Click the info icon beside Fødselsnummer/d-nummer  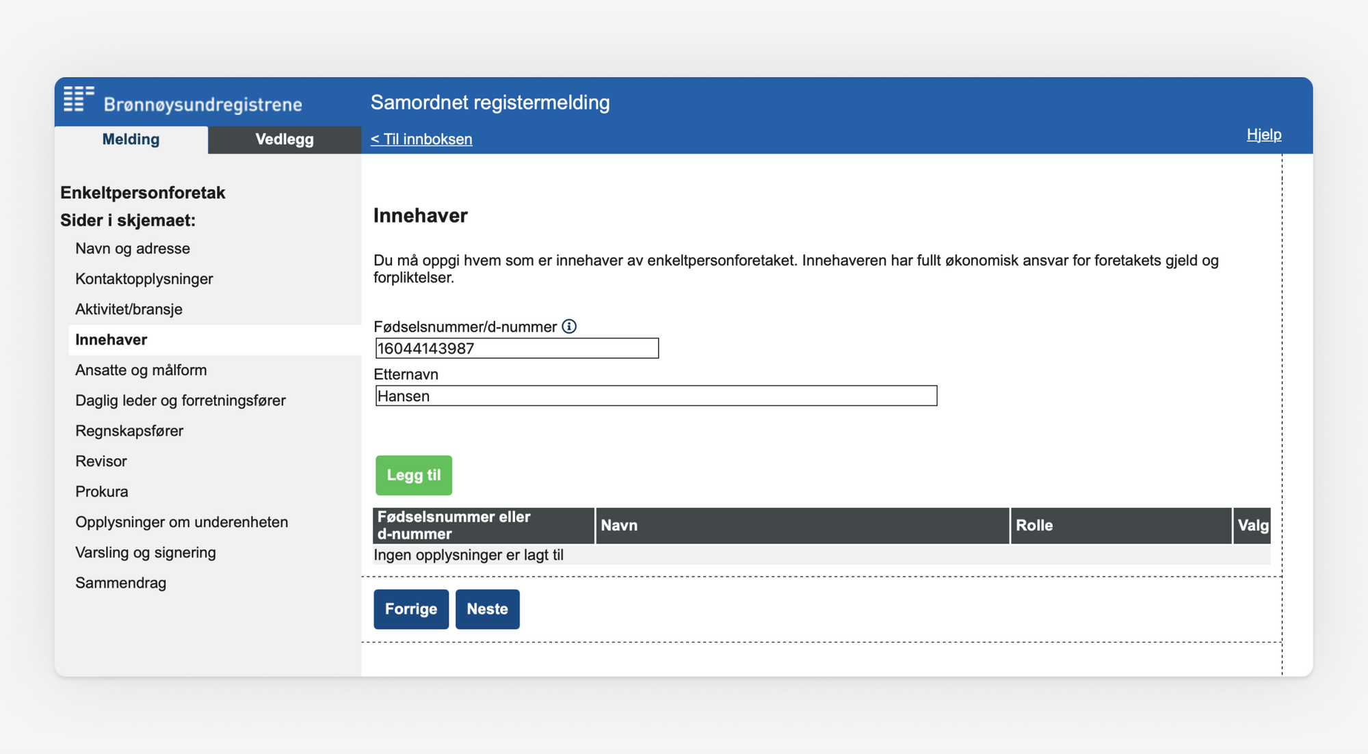coord(569,327)
